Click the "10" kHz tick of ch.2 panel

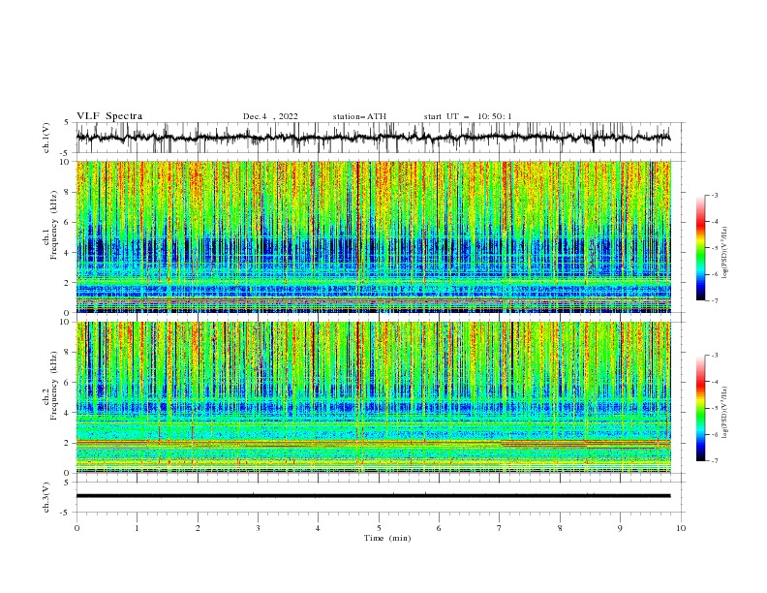coord(67,322)
